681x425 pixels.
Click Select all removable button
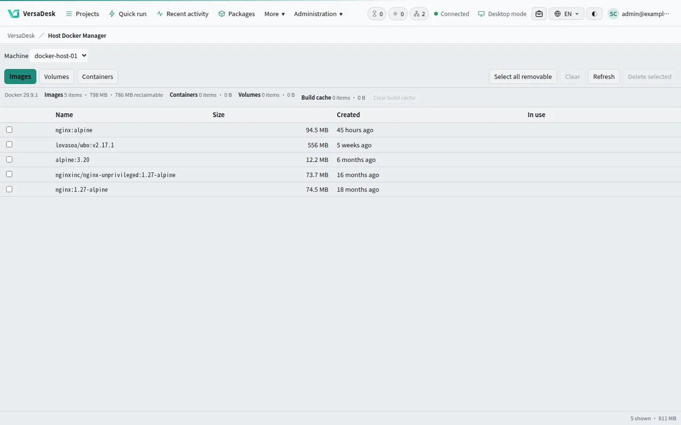click(x=523, y=76)
